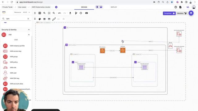Open the help question mark icon
This screenshot has width=198, height=111.
(176, 7)
